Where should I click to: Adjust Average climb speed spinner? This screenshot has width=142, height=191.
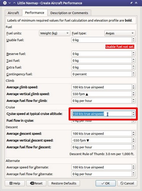coord(133,87)
